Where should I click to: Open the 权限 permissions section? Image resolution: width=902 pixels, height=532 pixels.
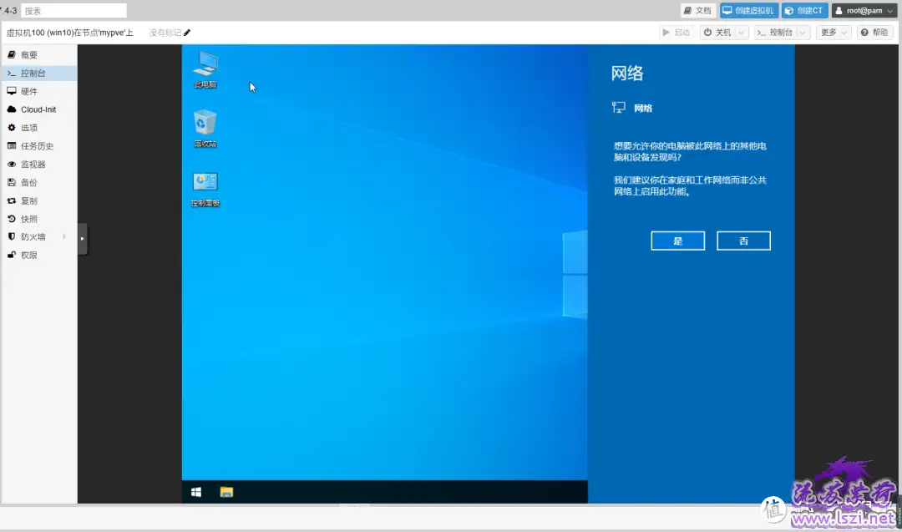click(39, 256)
